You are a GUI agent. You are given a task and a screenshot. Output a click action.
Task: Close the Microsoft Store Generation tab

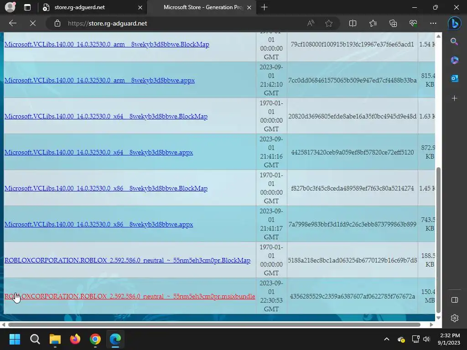click(x=249, y=7)
